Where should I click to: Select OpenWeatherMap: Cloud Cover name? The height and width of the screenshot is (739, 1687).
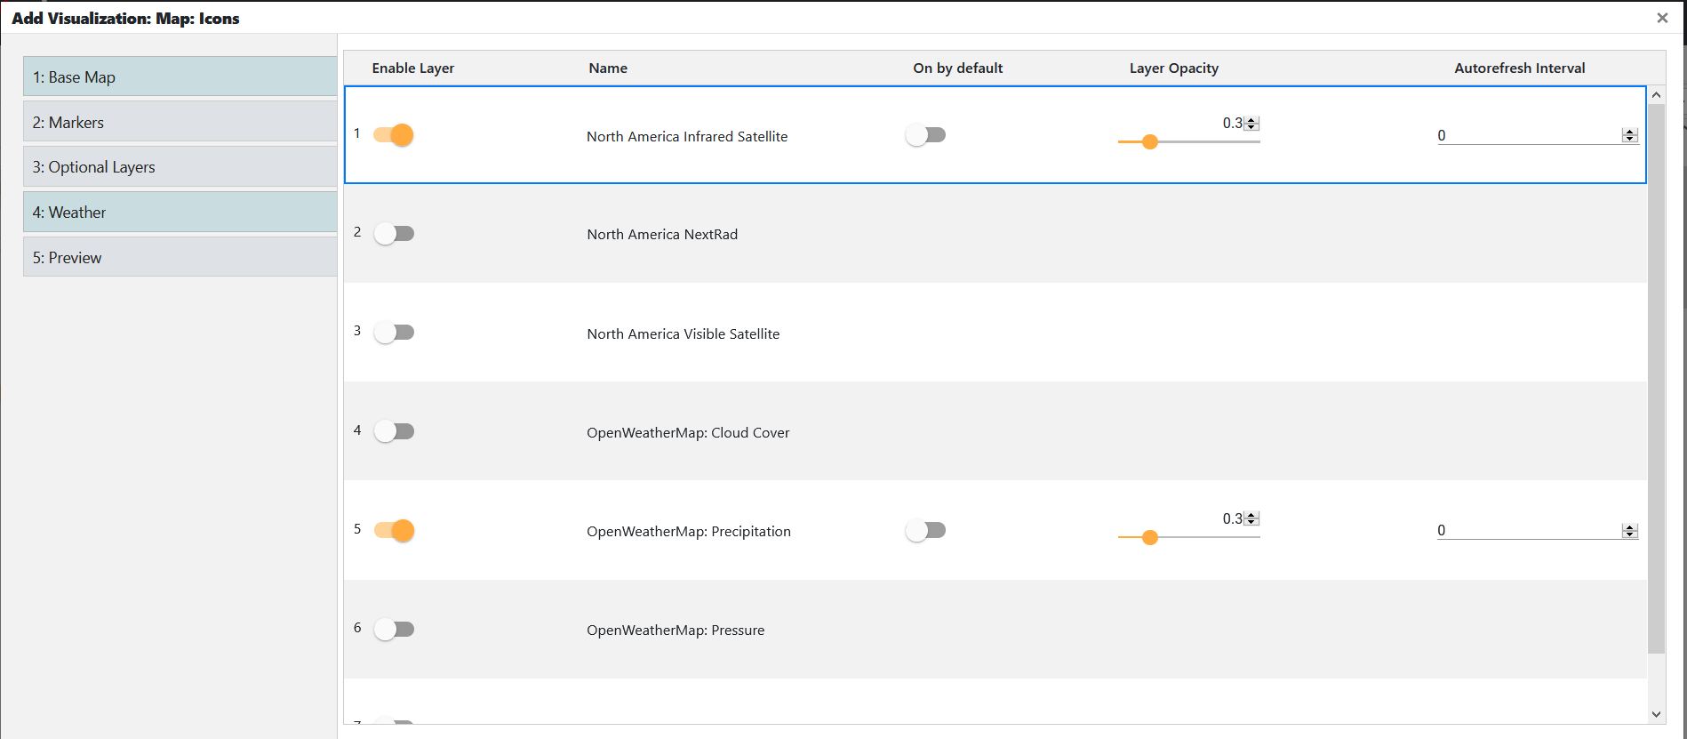(688, 432)
